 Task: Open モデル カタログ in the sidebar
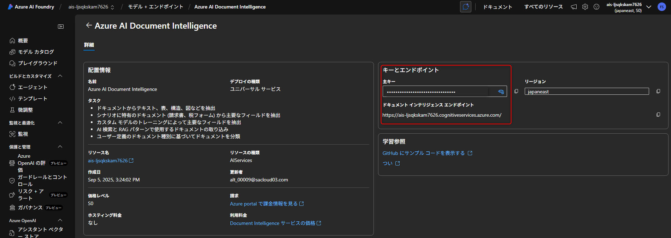36,52
